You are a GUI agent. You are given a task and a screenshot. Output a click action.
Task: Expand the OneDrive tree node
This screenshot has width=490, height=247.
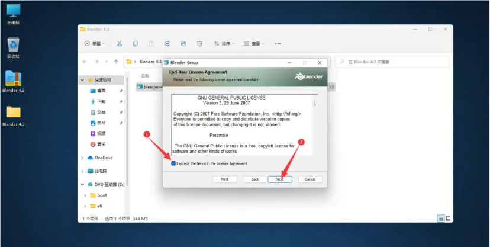pos(82,158)
